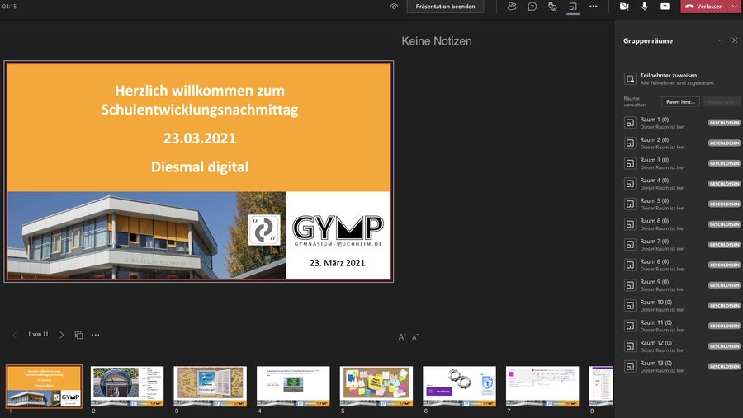743x418 pixels.
Task: Mute the microphone
Action: click(645, 7)
